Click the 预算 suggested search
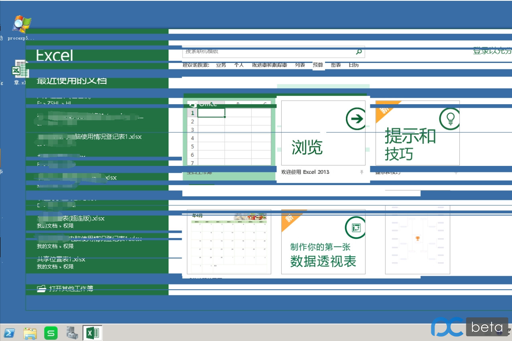The image size is (512, 341). (318, 65)
